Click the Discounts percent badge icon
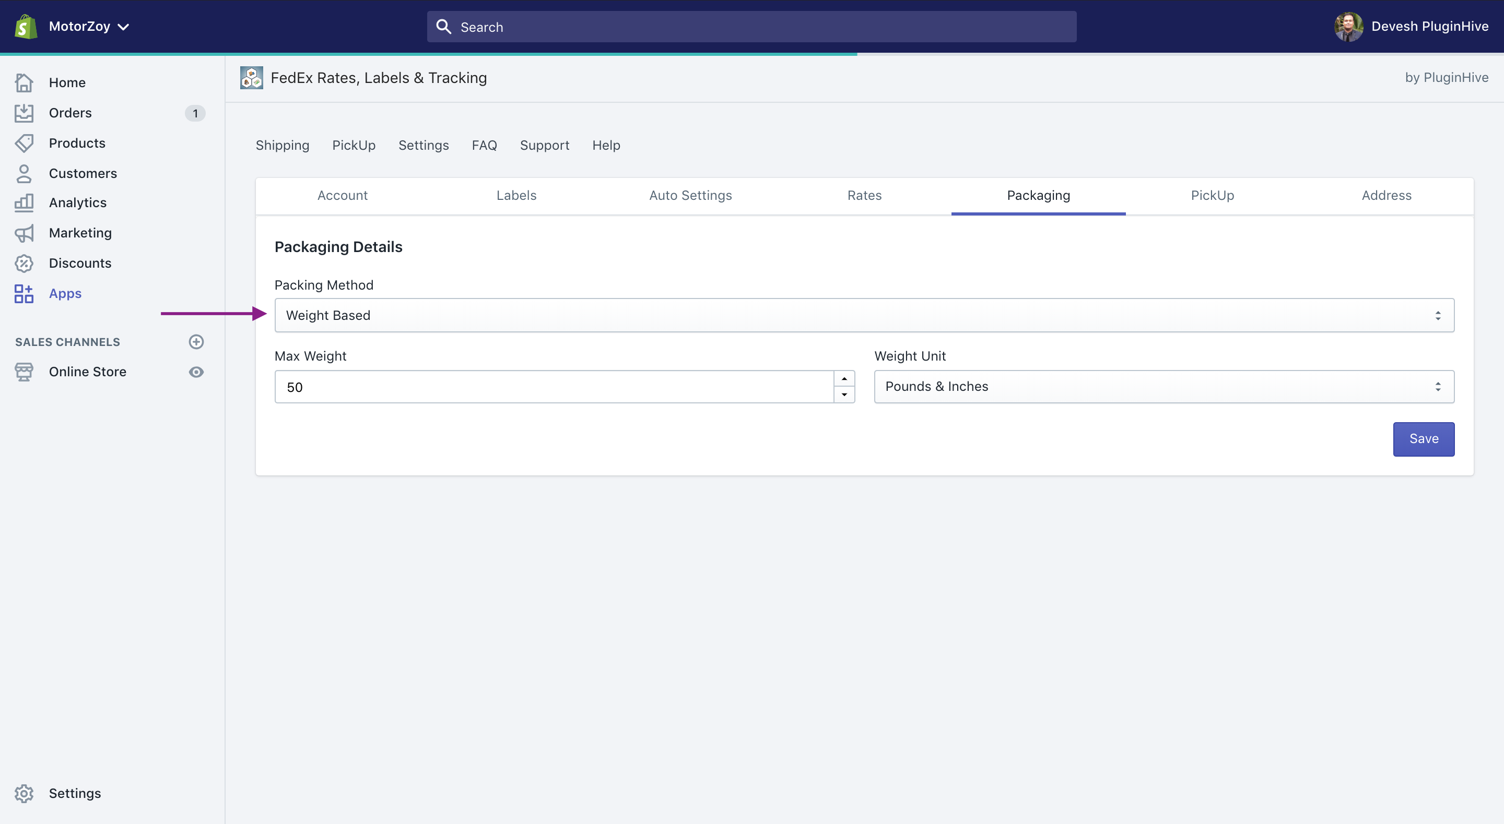The height and width of the screenshot is (824, 1504). click(24, 263)
